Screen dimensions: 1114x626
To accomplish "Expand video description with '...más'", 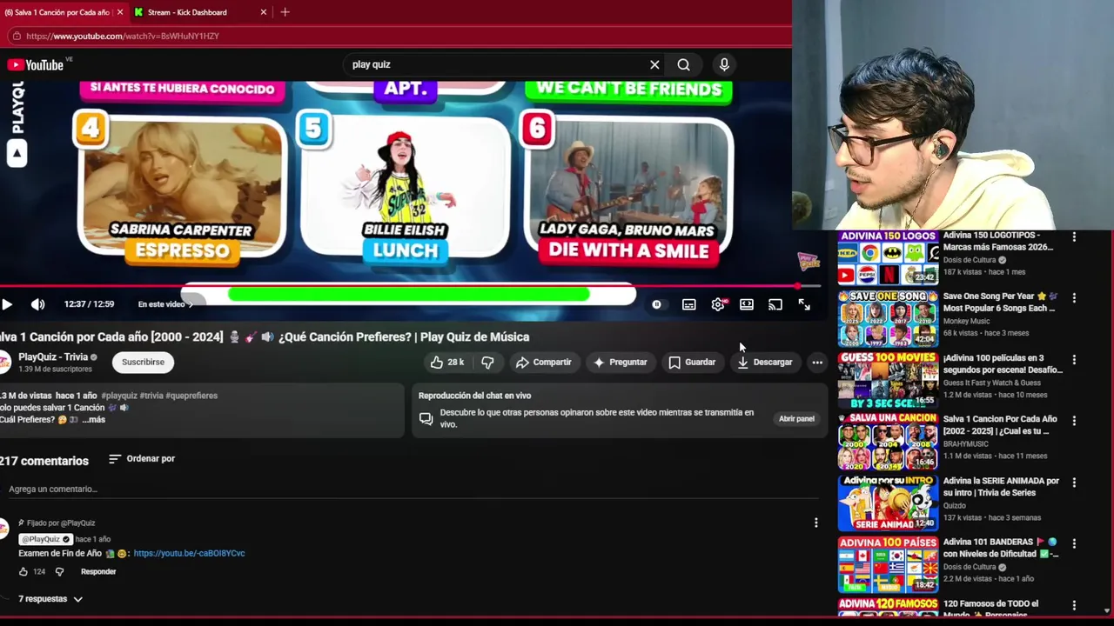I will click(93, 420).
